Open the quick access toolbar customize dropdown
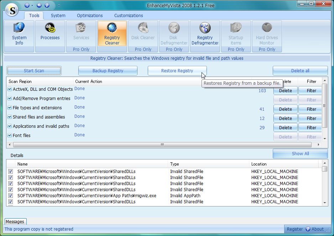334x236 pixels. tap(59, 6)
